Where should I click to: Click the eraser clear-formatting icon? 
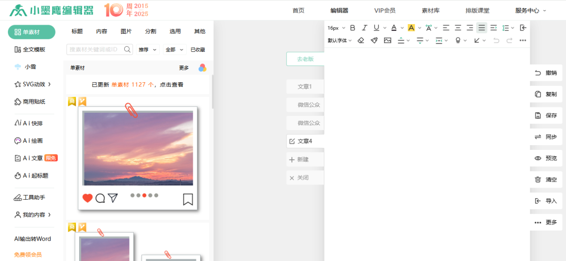pos(361,40)
